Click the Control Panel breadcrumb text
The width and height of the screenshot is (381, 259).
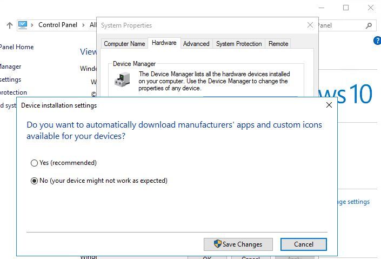[x=58, y=25]
